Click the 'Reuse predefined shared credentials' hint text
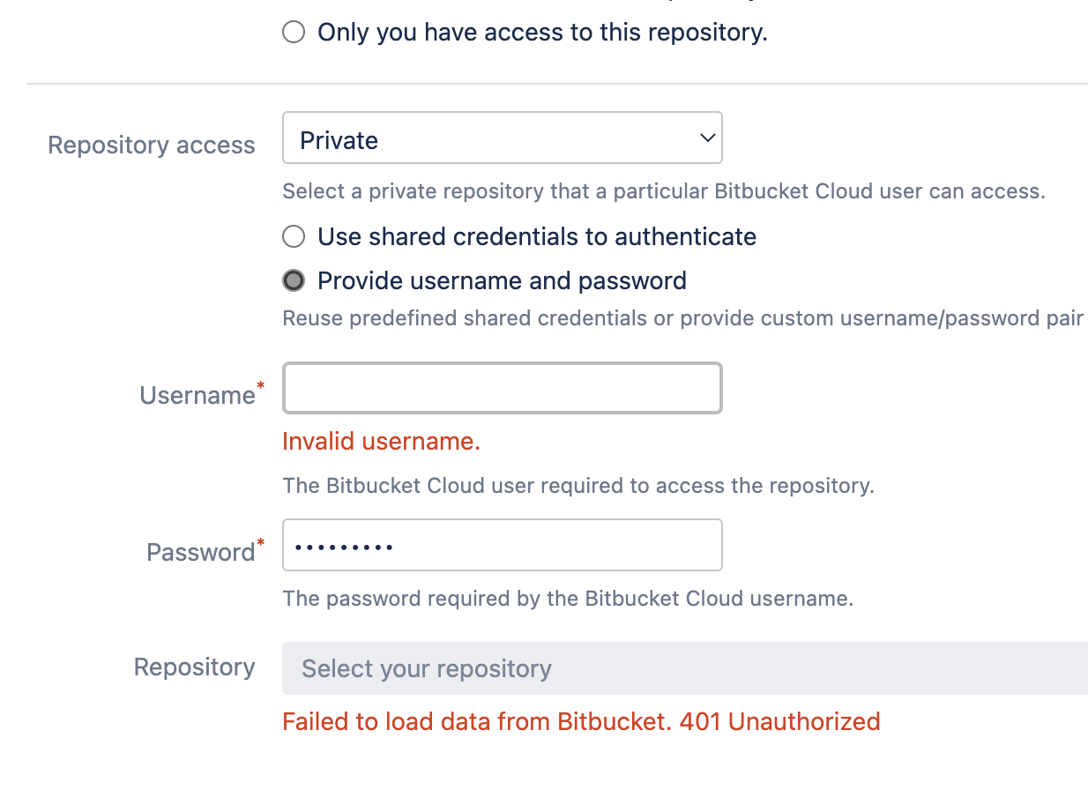 (x=682, y=318)
